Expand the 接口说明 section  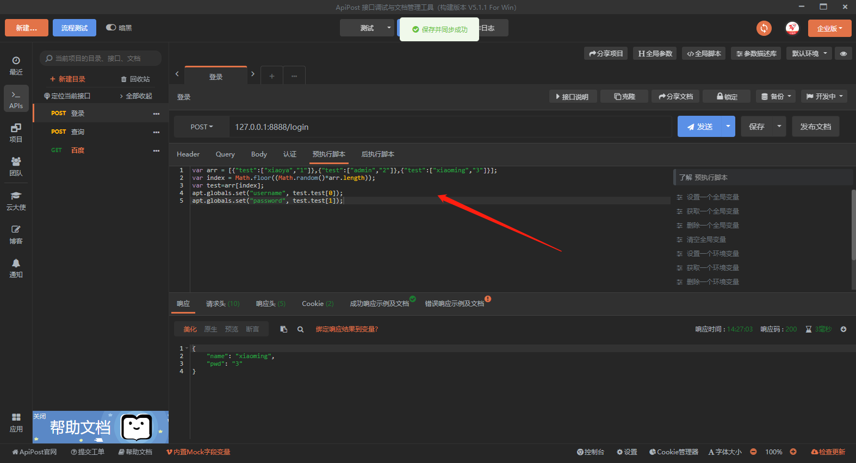[573, 96]
